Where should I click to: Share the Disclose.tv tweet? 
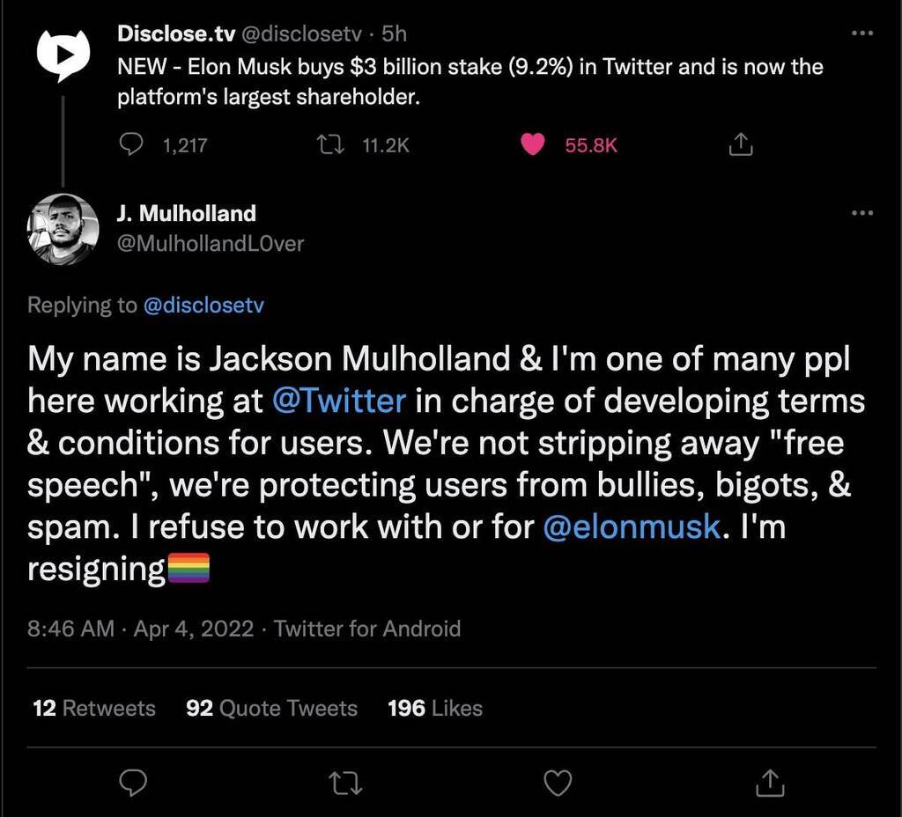click(x=740, y=144)
